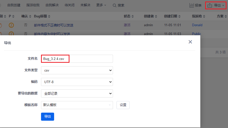
Task: Click 11-05 11:01 date cell
Action: tap(173, 25)
